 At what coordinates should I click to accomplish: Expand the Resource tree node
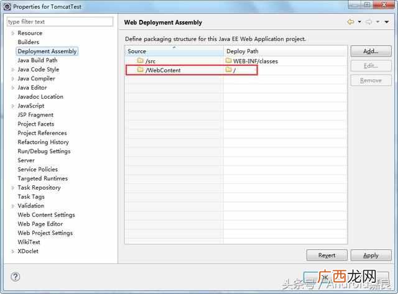point(12,33)
